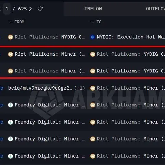Open Riot Platforms: Miner recipient in bc1q row
Screen dimensions: 165x165
(131, 88)
